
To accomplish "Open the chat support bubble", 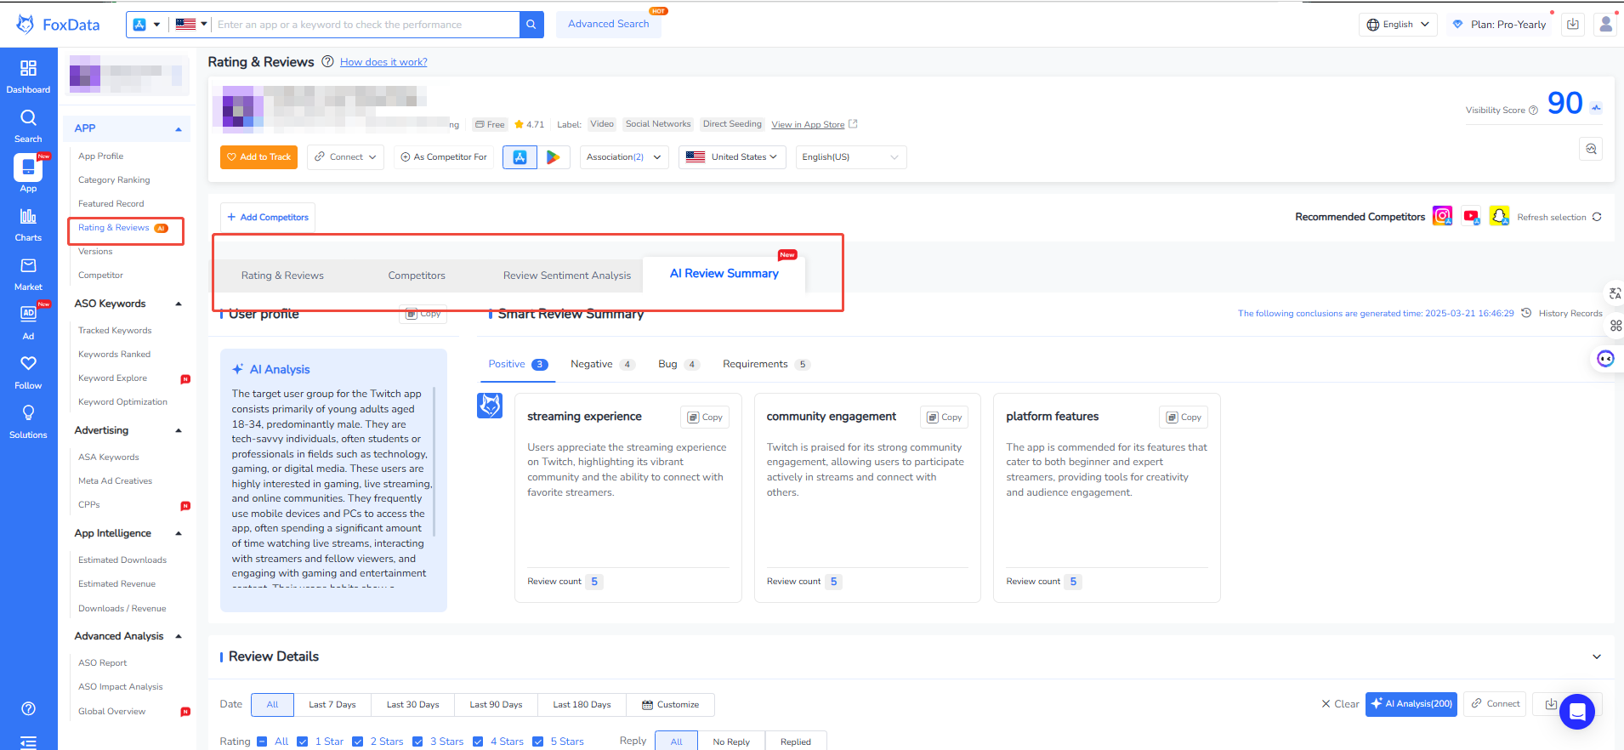I will coord(1577,712).
